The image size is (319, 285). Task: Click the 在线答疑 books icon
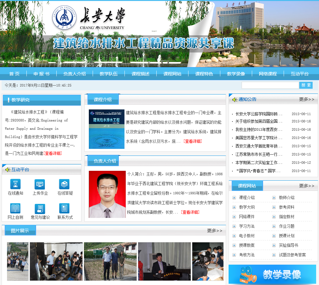[64, 184]
